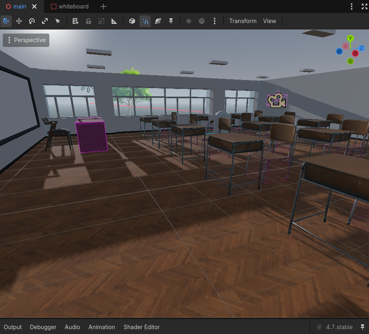Viewport: 369px width, 334px height.
Task: Toggle preview environment globe icon
Action: click(x=201, y=21)
